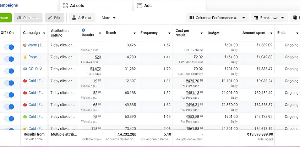Click the Ad sets grid icon
The image size is (300, 147).
coord(65,6)
